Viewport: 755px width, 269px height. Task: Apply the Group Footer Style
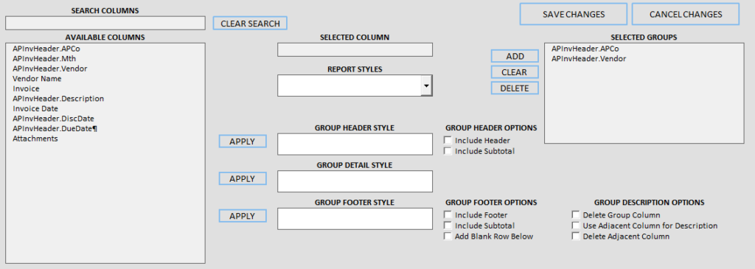tap(243, 216)
